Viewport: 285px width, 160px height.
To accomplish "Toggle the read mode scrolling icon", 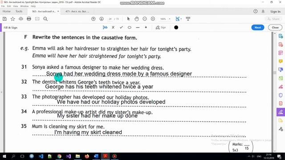I will coord(188,19).
